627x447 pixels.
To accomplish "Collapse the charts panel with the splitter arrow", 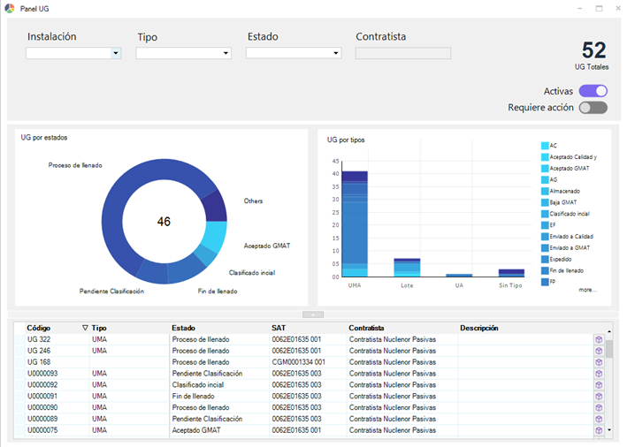I will 313,314.
